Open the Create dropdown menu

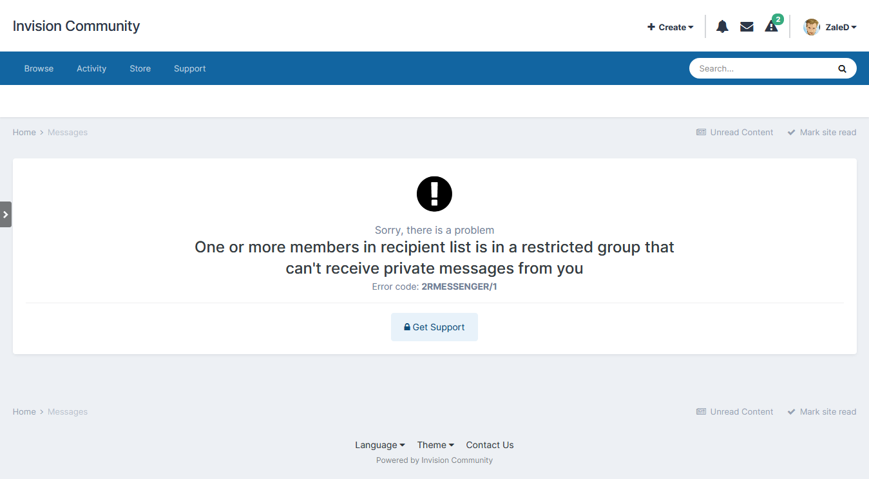pos(671,27)
